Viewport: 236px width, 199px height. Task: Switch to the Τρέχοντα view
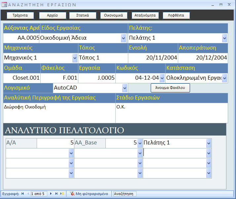pos(20,16)
